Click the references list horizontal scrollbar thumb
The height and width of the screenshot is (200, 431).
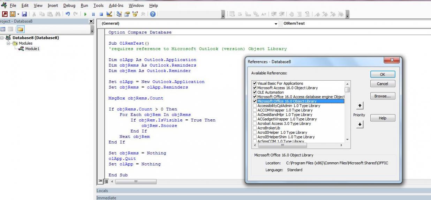point(283,145)
